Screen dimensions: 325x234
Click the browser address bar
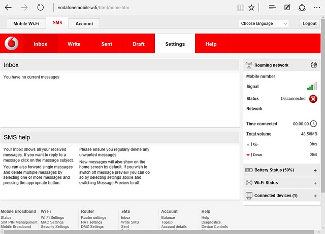coord(142,8)
